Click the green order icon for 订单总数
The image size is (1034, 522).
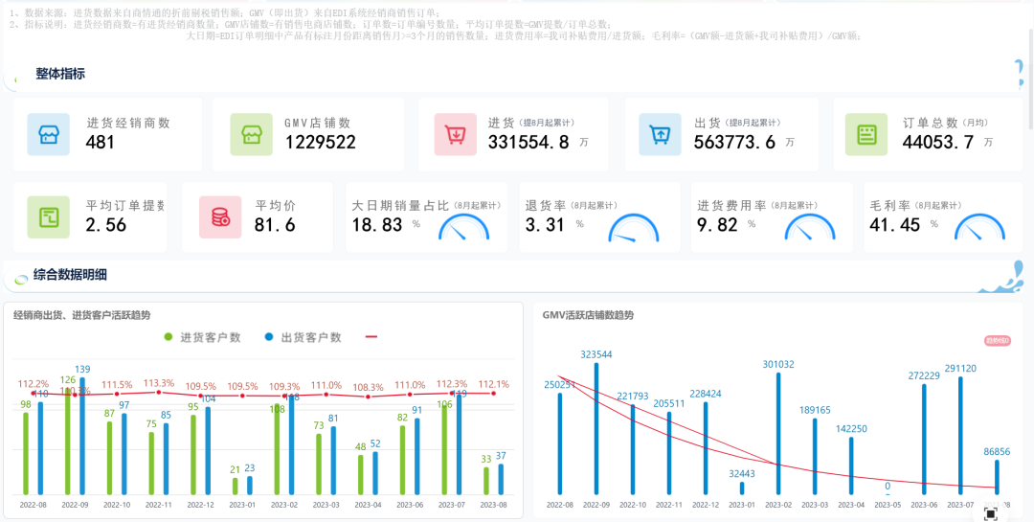(x=866, y=135)
